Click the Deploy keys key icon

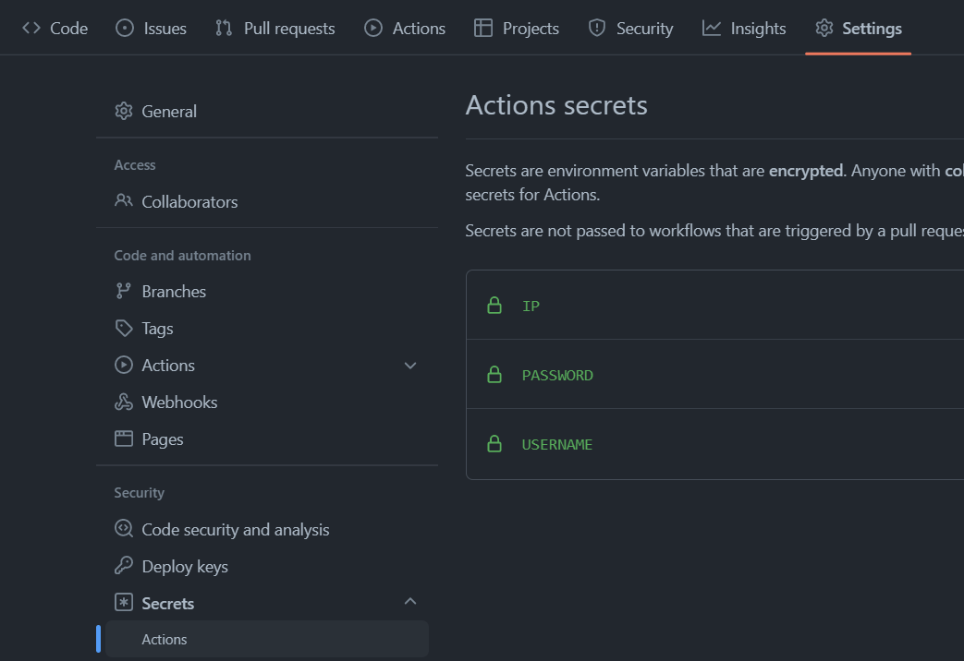(123, 566)
